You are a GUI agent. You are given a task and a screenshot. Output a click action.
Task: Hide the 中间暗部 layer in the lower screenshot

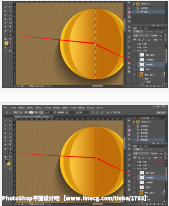point(134,182)
